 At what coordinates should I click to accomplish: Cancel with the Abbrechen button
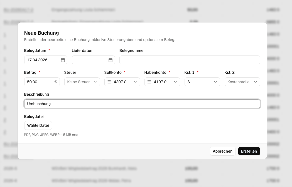pos(222,151)
